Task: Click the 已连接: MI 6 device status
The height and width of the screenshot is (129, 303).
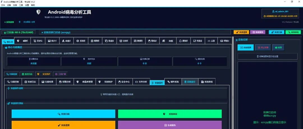Action: (18, 32)
